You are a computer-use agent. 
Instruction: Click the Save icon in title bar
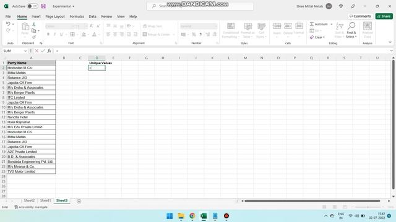[43, 6]
